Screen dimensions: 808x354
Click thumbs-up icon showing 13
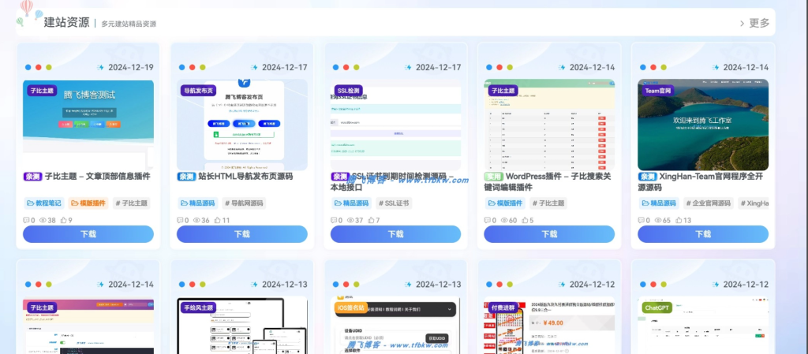[679, 220]
